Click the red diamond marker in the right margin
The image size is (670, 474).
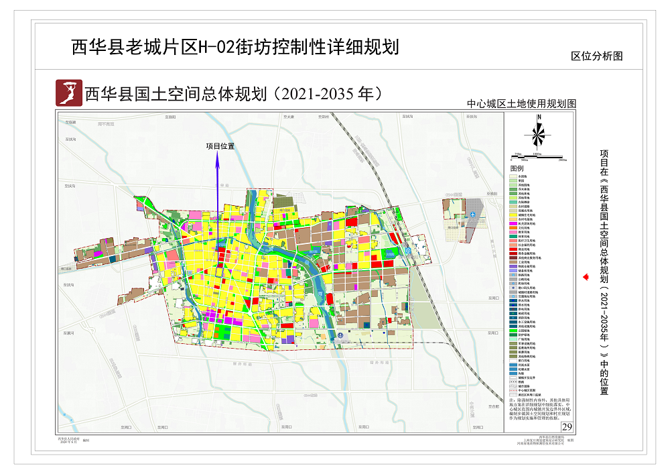(586, 276)
